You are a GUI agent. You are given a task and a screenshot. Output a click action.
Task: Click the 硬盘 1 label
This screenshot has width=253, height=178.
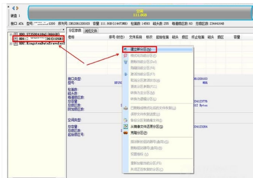coord(16,16)
